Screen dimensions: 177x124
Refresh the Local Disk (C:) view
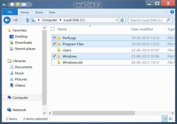pos(122,20)
